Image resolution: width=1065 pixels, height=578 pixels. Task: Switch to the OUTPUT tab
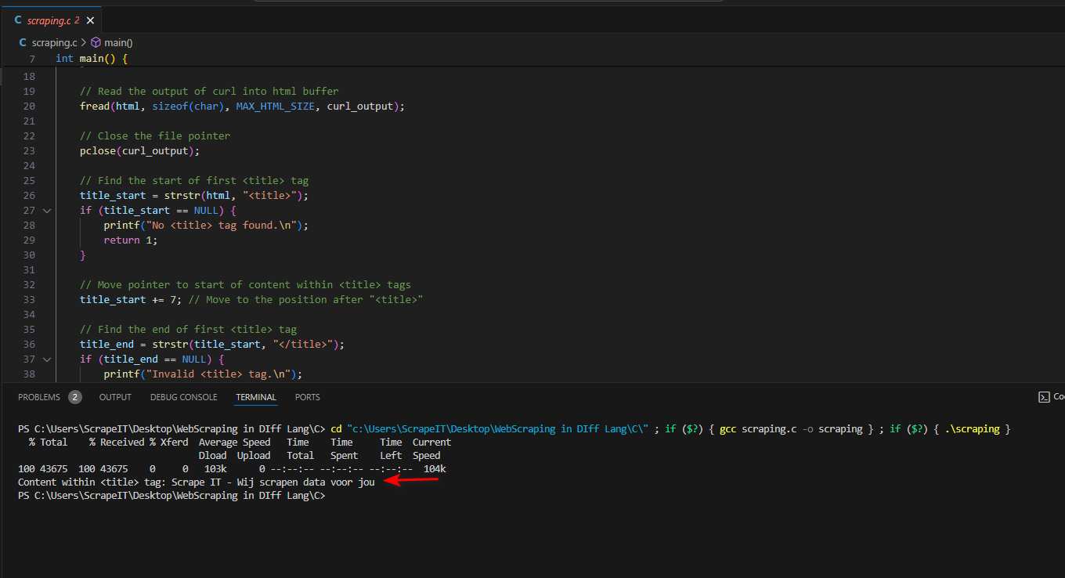(x=115, y=397)
